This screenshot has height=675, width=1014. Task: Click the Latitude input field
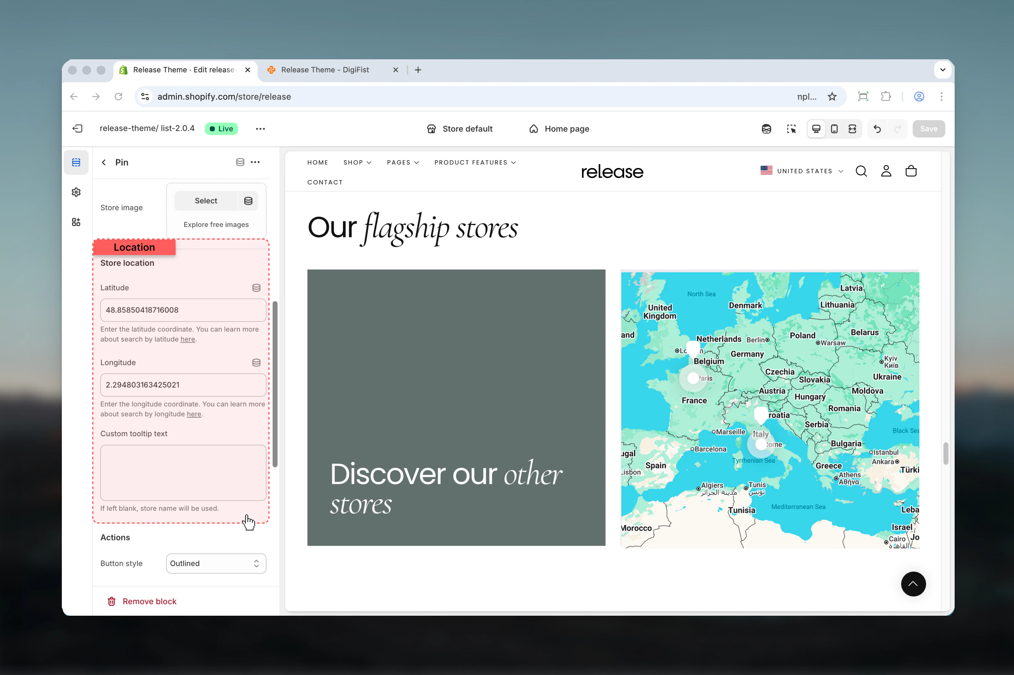click(x=183, y=310)
